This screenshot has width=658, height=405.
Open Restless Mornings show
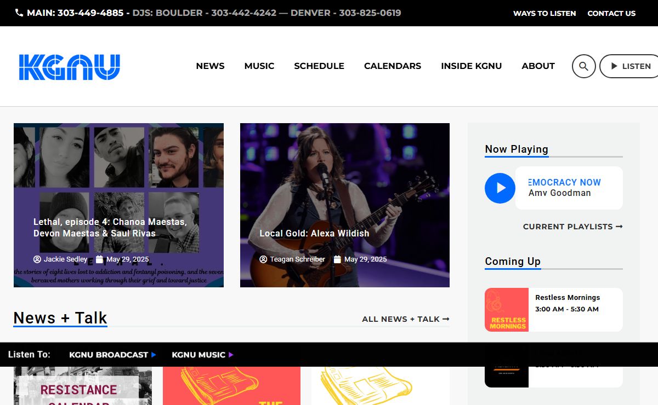(568, 298)
